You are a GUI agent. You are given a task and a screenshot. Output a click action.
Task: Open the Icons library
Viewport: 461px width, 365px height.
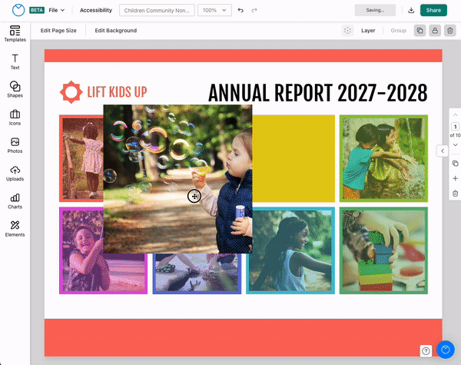(15, 118)
